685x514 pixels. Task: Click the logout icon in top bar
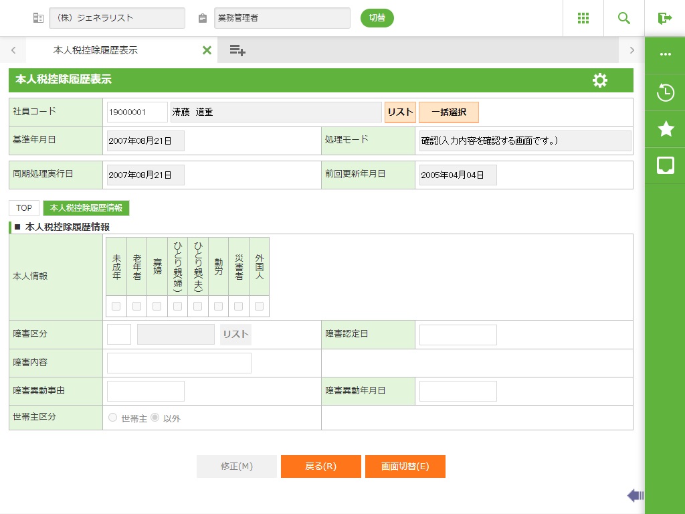point(664,18)
